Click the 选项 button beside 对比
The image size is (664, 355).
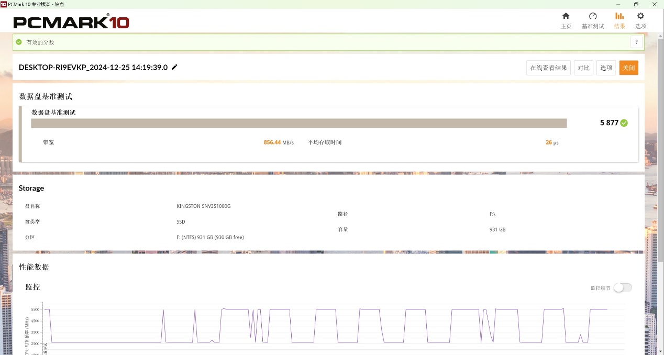(606, 68)
